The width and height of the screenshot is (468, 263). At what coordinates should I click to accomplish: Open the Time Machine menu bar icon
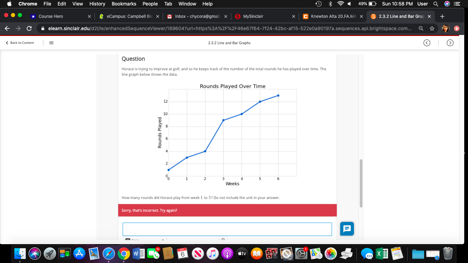click(319, 4)
